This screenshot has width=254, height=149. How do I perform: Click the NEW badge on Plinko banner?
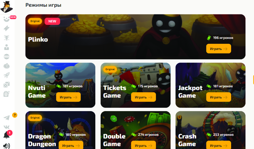pyautogui.click(x=52, y=21)
